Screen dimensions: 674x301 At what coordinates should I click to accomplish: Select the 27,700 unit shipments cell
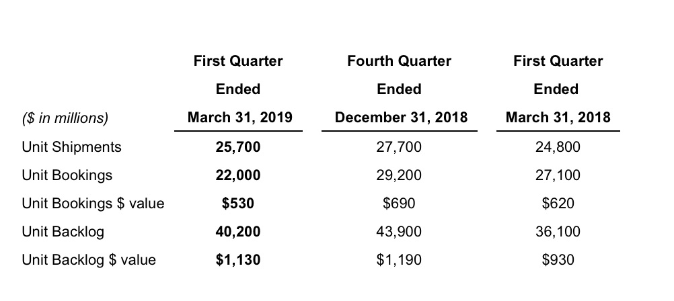tap(400, 147)
